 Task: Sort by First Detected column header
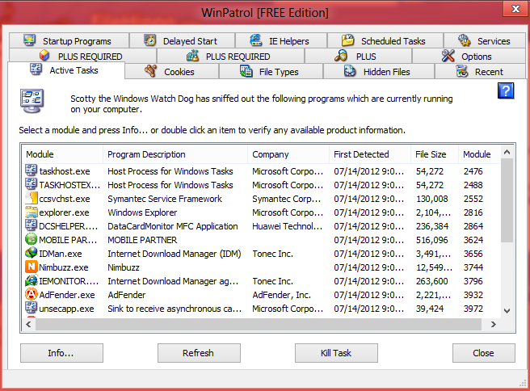pyautogui.click(x=370, y=154)
